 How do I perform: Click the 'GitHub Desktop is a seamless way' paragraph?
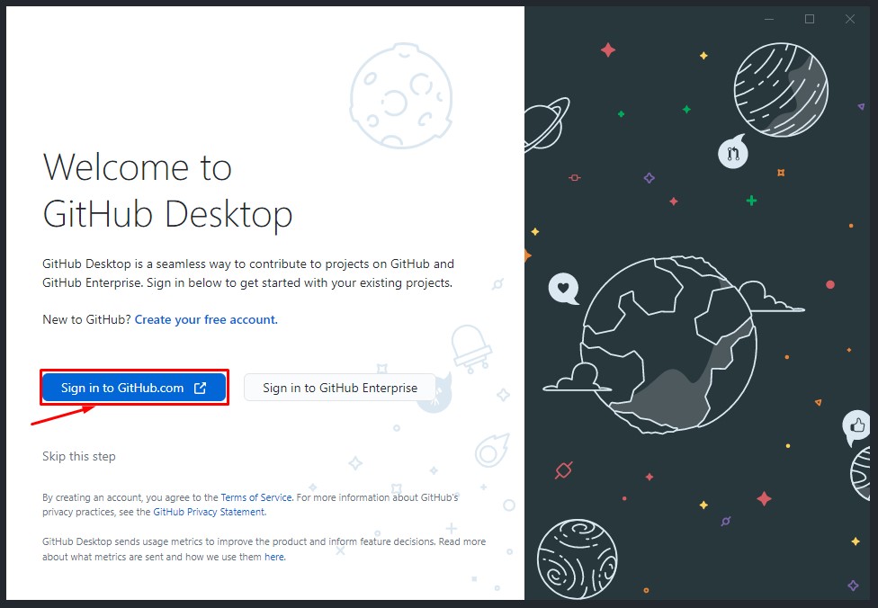coord(248,273)
